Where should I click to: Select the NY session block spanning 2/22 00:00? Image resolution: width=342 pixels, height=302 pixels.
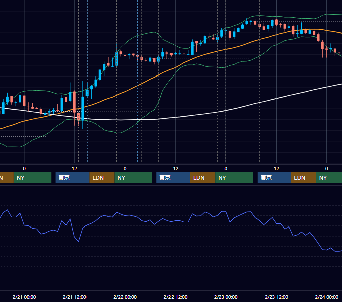pos(133,178)
